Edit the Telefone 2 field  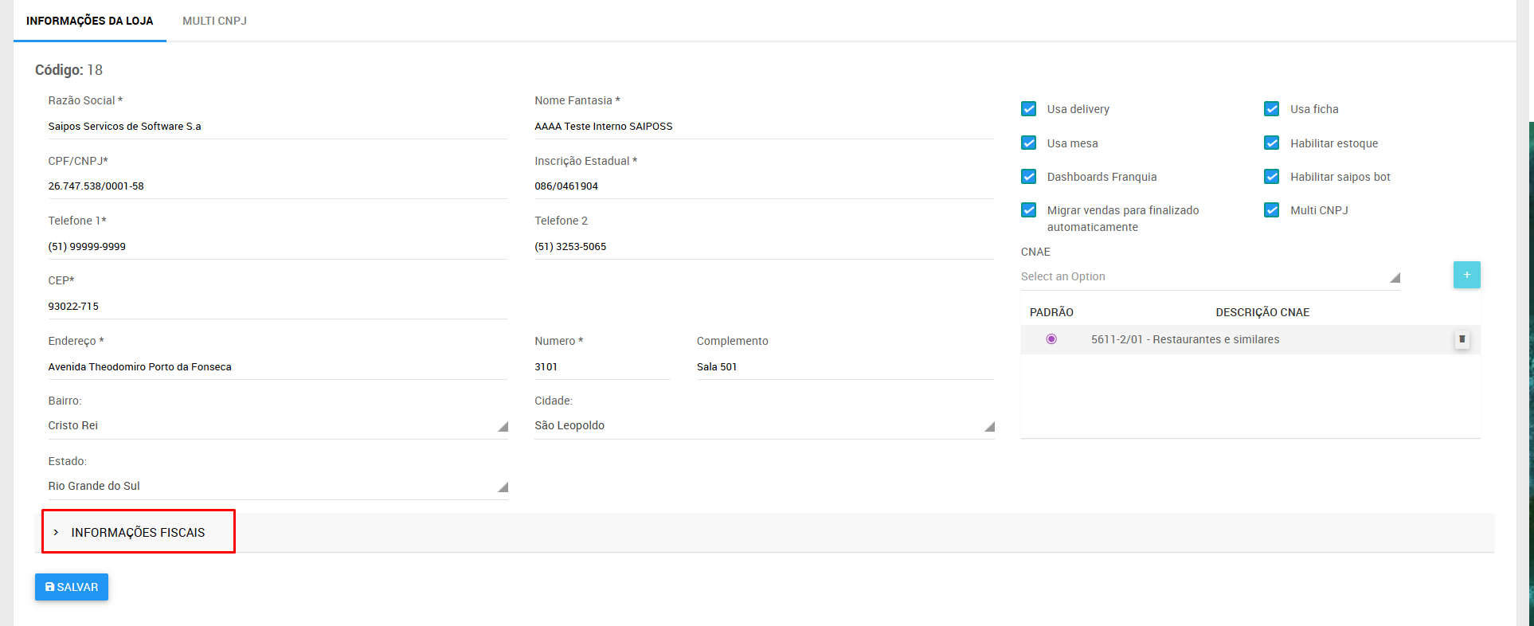tap(763, 247)
